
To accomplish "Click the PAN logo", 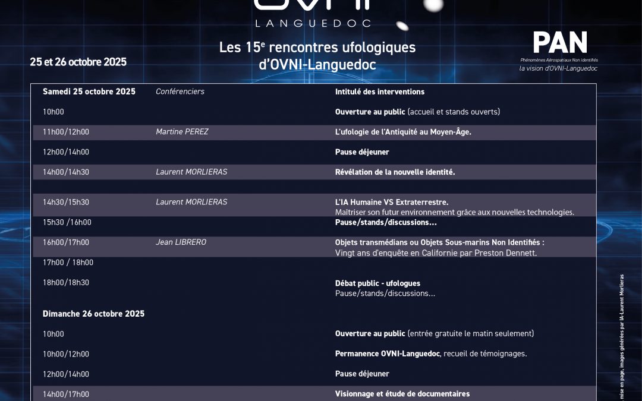I will (x=559, y=43).
